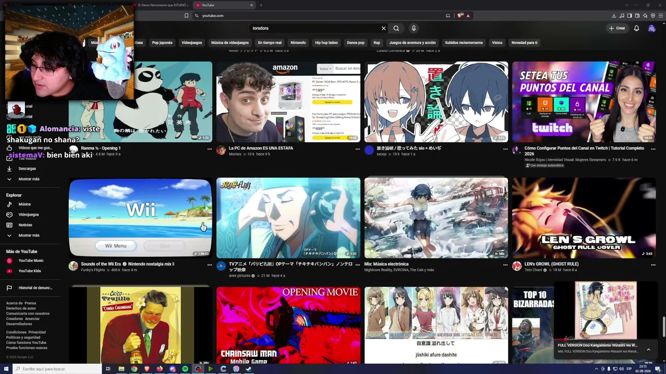Open Funky's Flights channel link
This screenshot has height=374, width=666.
point(93,270)
